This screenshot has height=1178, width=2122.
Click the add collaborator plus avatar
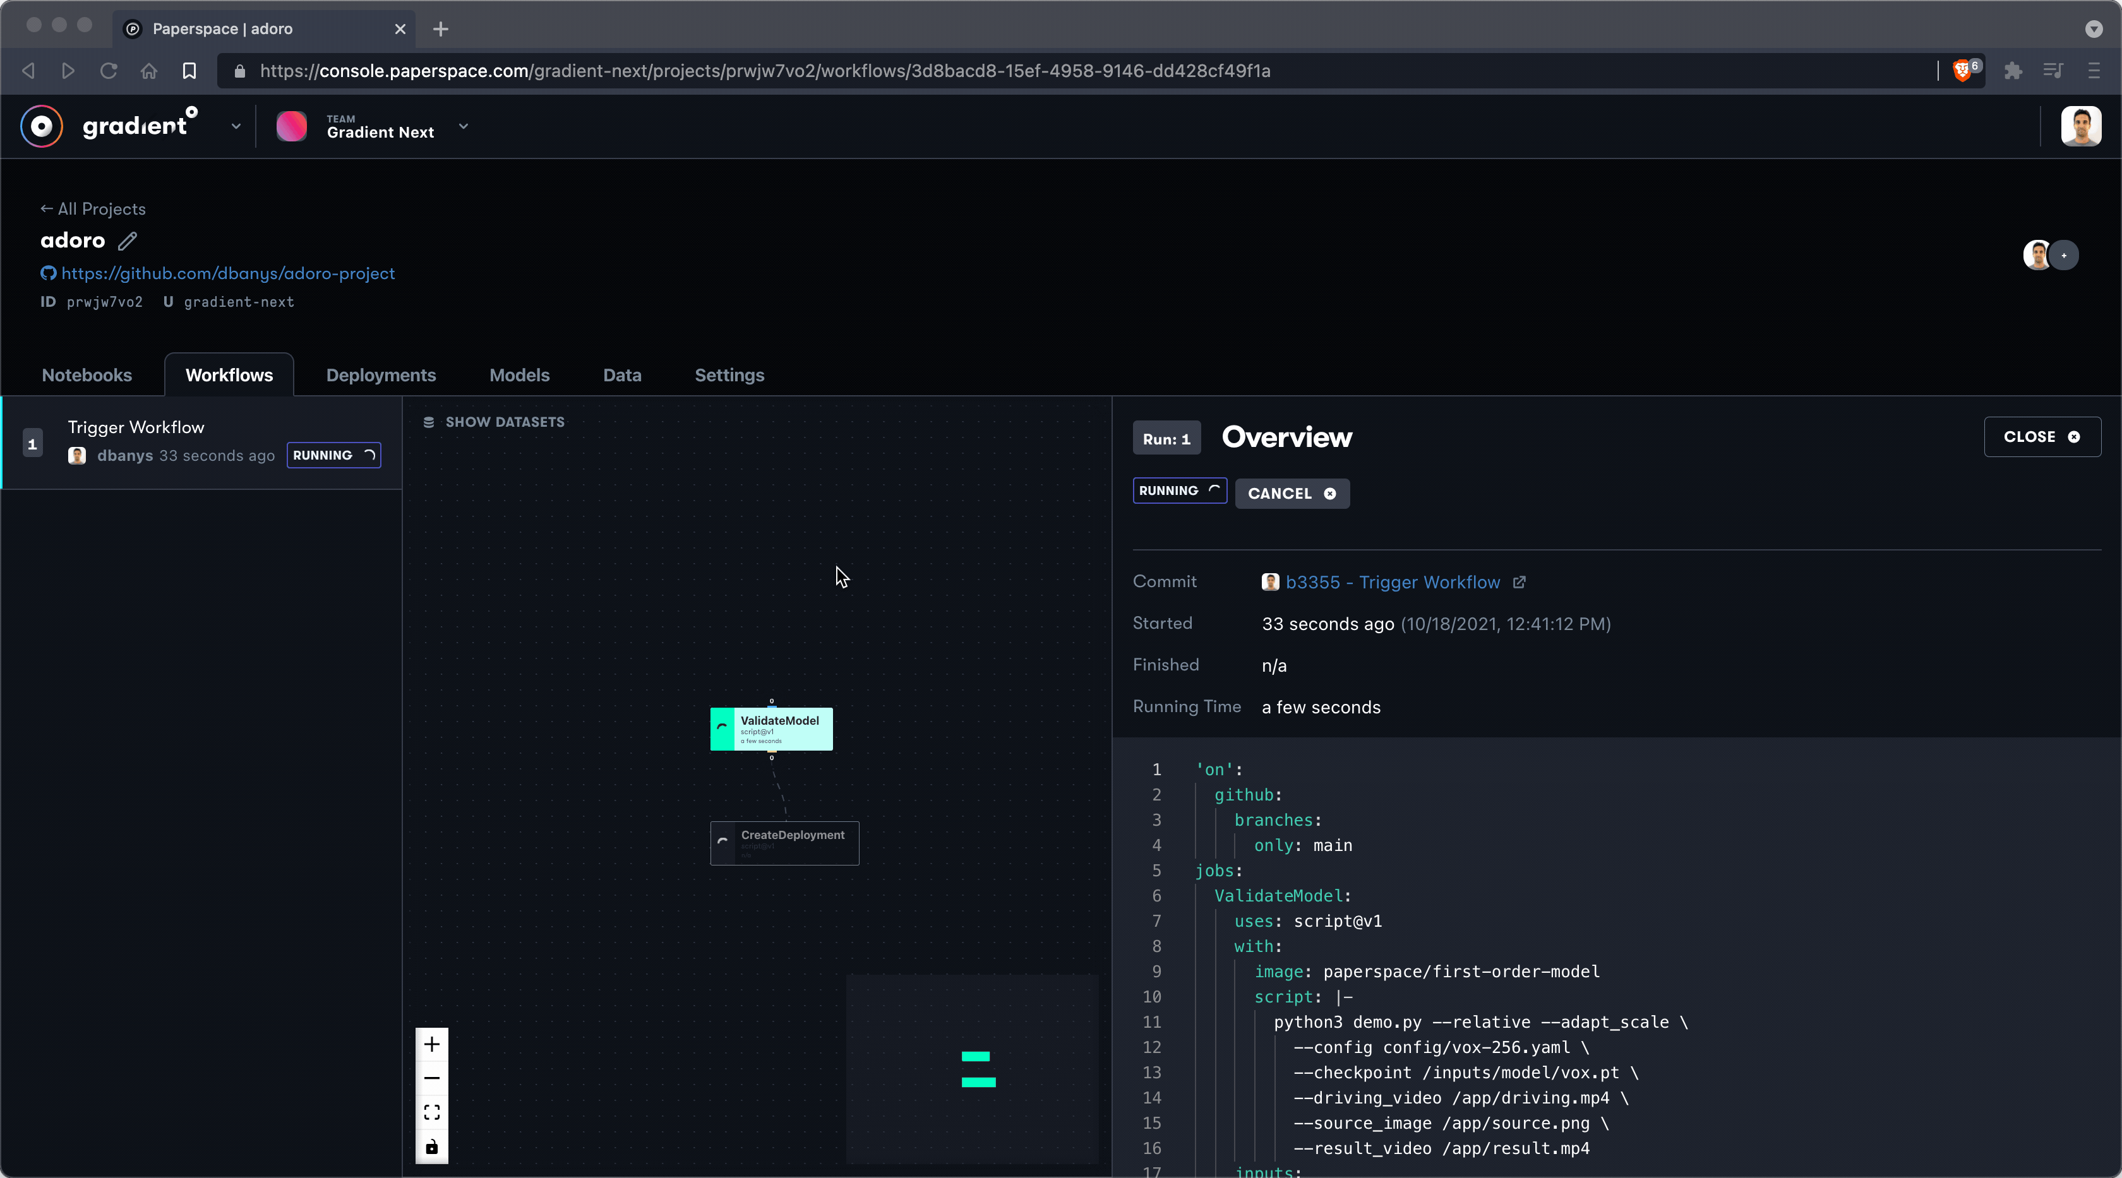(x=2063, y=255)
